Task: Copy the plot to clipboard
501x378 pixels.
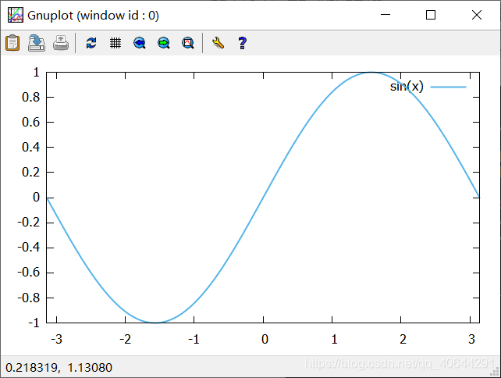Action: coord(12,42)
